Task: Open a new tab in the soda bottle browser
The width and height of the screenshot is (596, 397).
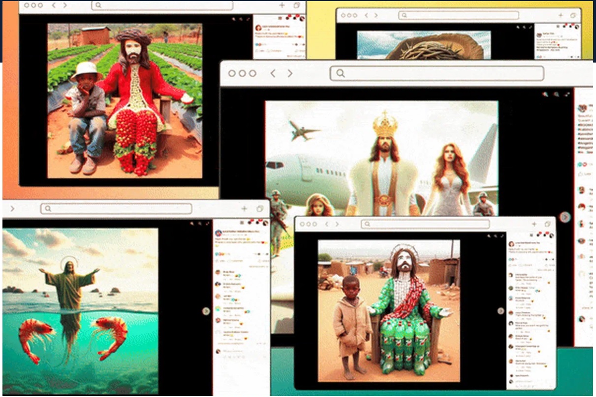Action: point(533,224)
